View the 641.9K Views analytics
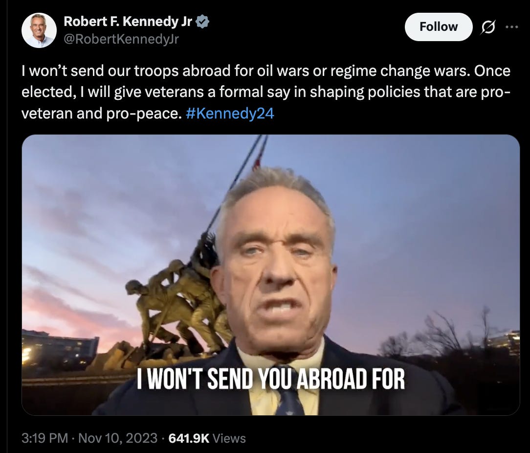 [207, 438]
